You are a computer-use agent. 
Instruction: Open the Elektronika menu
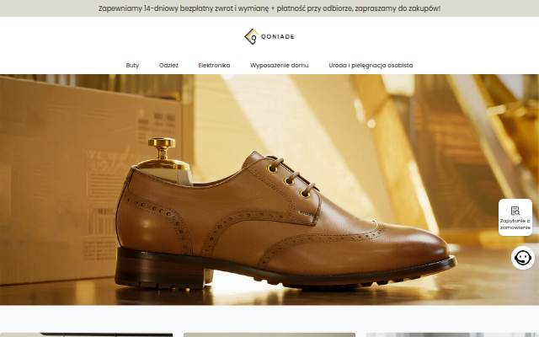tap(214, 66)
